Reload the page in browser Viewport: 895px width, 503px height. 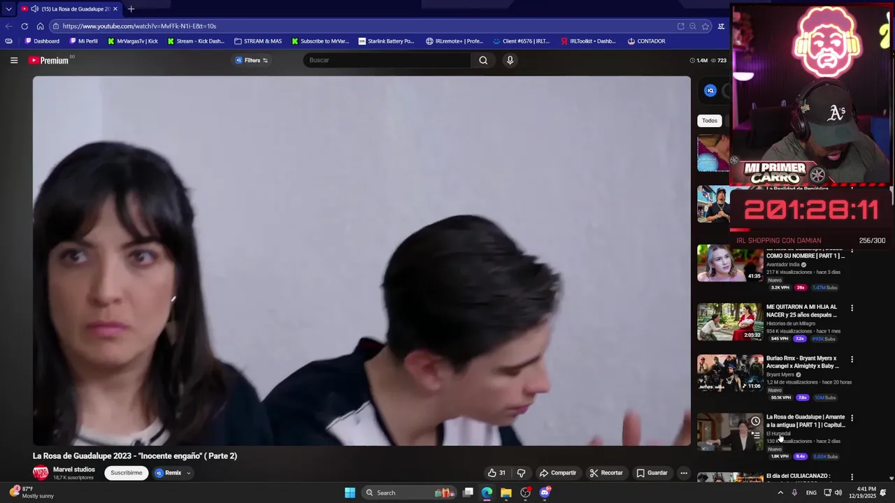click(x=24, y=26)
